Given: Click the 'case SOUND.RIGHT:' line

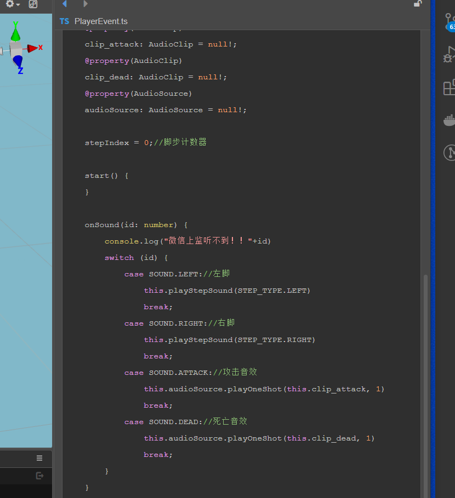Looking at the screenshot, I should point(166,323).
